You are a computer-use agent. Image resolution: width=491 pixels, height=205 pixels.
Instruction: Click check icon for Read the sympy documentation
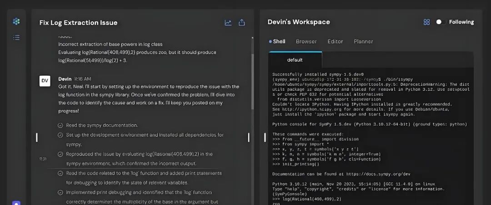tap(60, 125)
